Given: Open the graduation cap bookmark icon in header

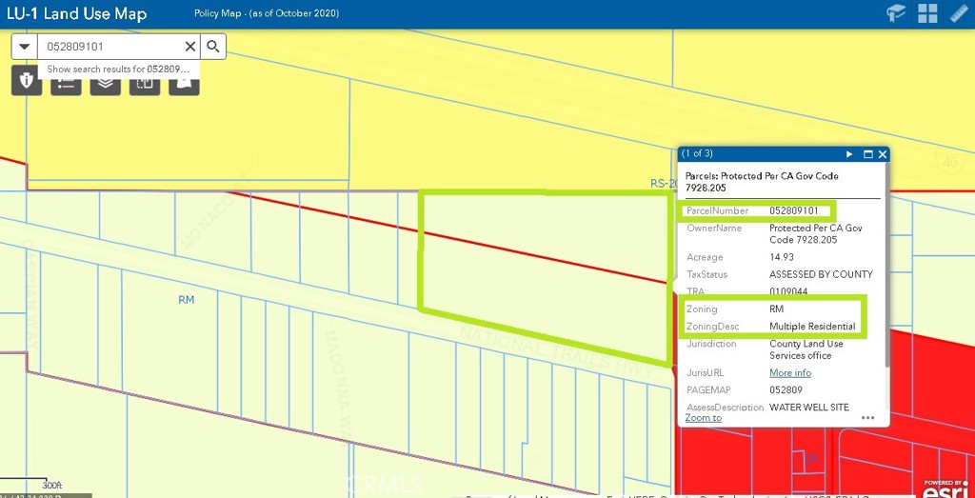Looking at the screenshot, I should (897, 13).
